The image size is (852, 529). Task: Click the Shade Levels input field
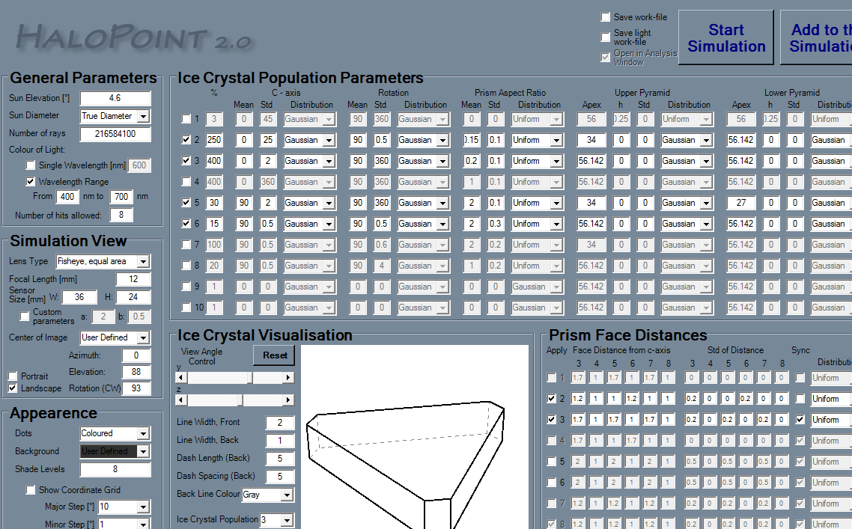(115, 469)
